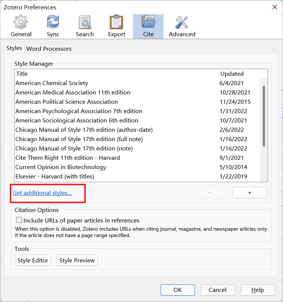Select Chicago Manual of Style (author-date)
The image size is (283, 302).
coord(137,130)
